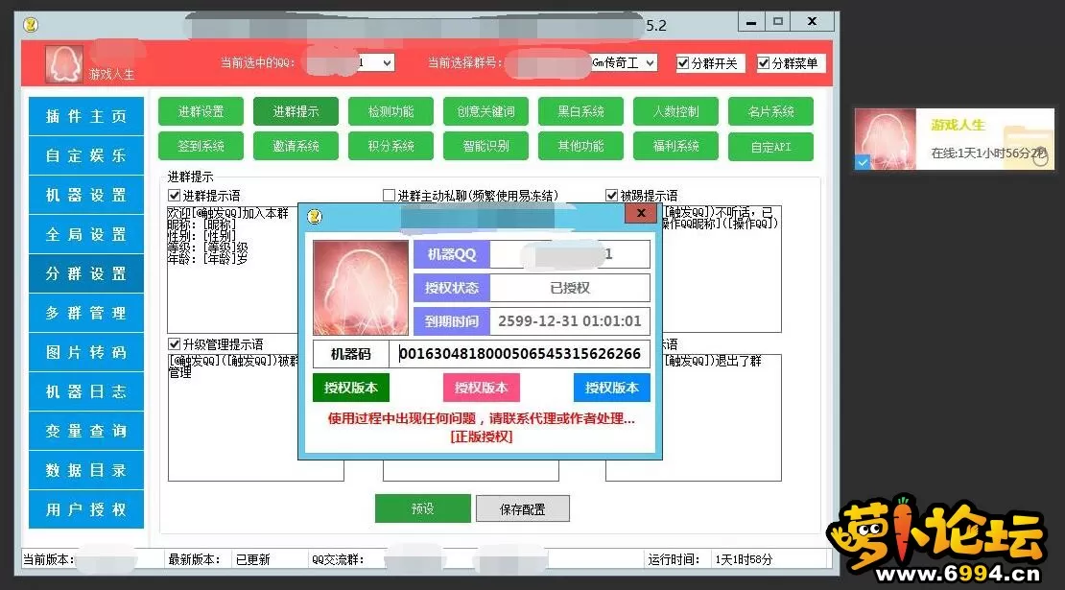The height and width of the screenshot is (590, 1065).
Task: Expand the 当前选中的QQ dropdown
Action: click(388, 63)
